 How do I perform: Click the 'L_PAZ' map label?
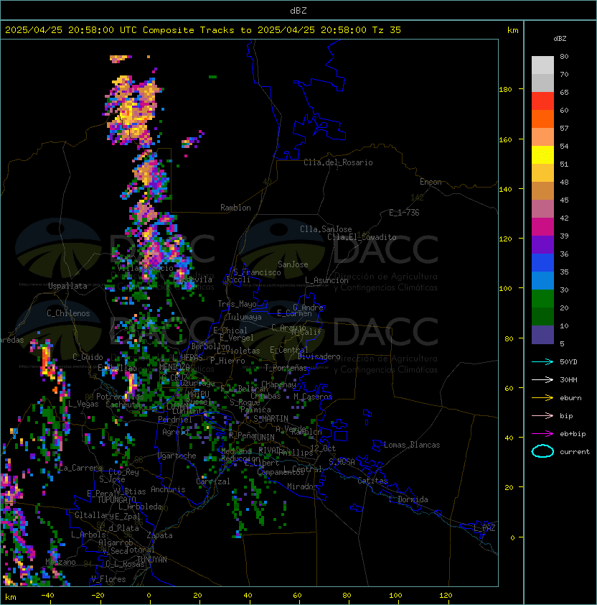click(x=484, y=528)
